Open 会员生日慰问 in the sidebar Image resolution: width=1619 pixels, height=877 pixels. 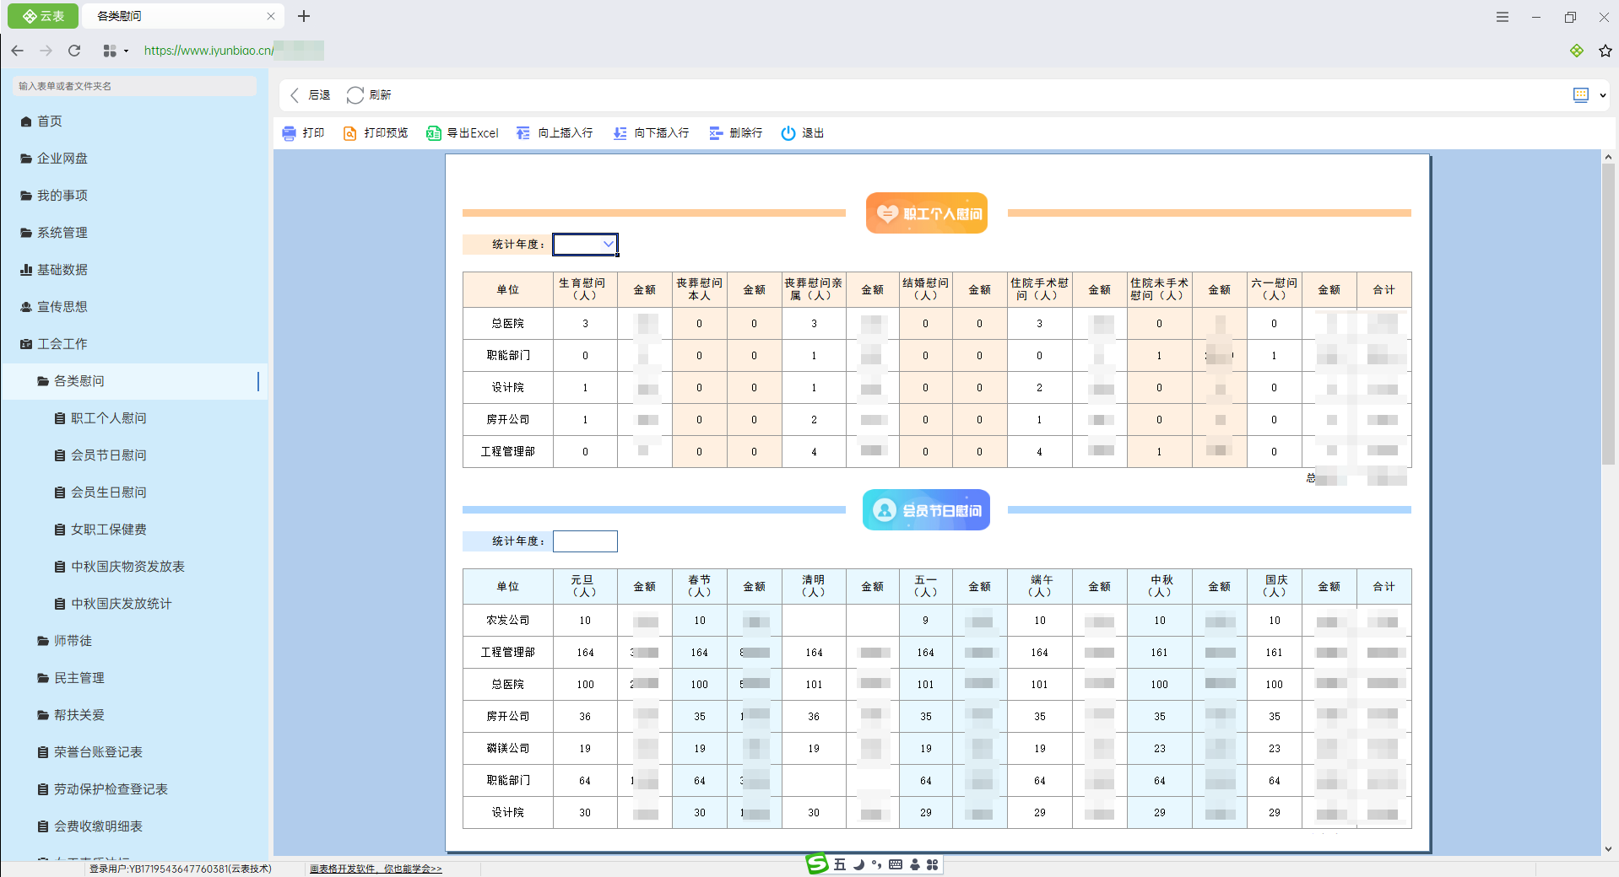tap(108, 492)
